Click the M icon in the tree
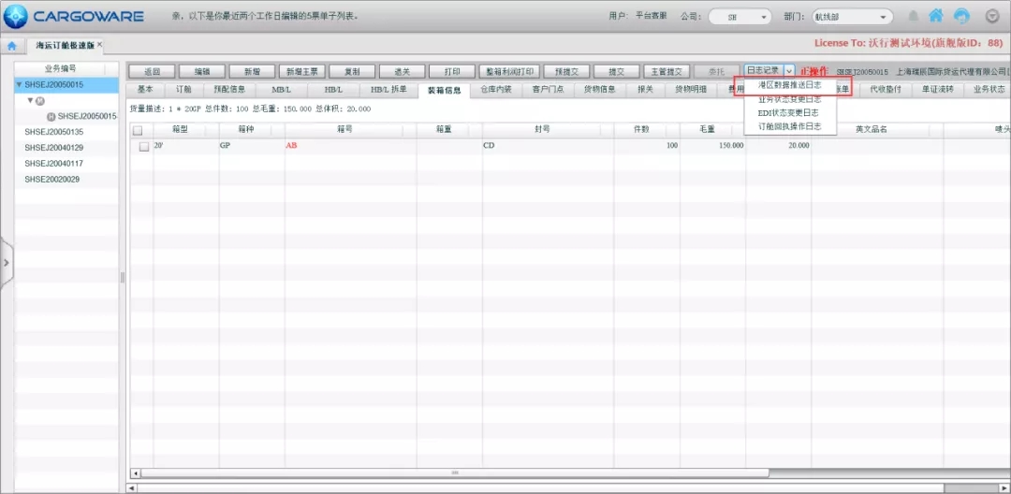1011x494 pixels. (40, 101)
